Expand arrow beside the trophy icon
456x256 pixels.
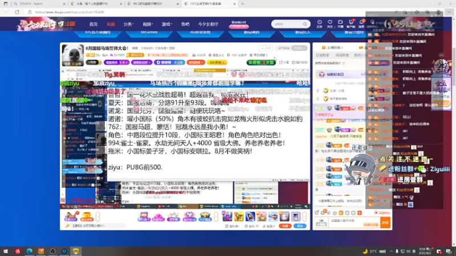click(97, 217)
